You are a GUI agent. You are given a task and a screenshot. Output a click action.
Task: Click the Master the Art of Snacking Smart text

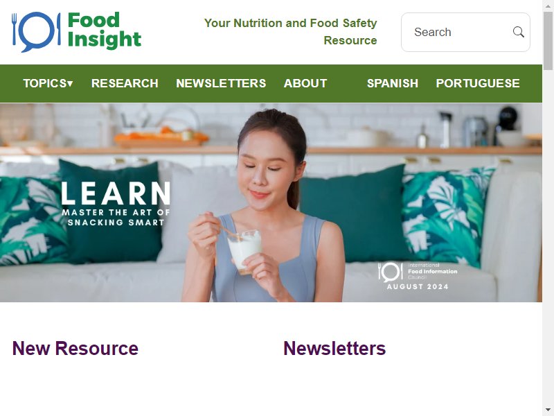point(116,217)
